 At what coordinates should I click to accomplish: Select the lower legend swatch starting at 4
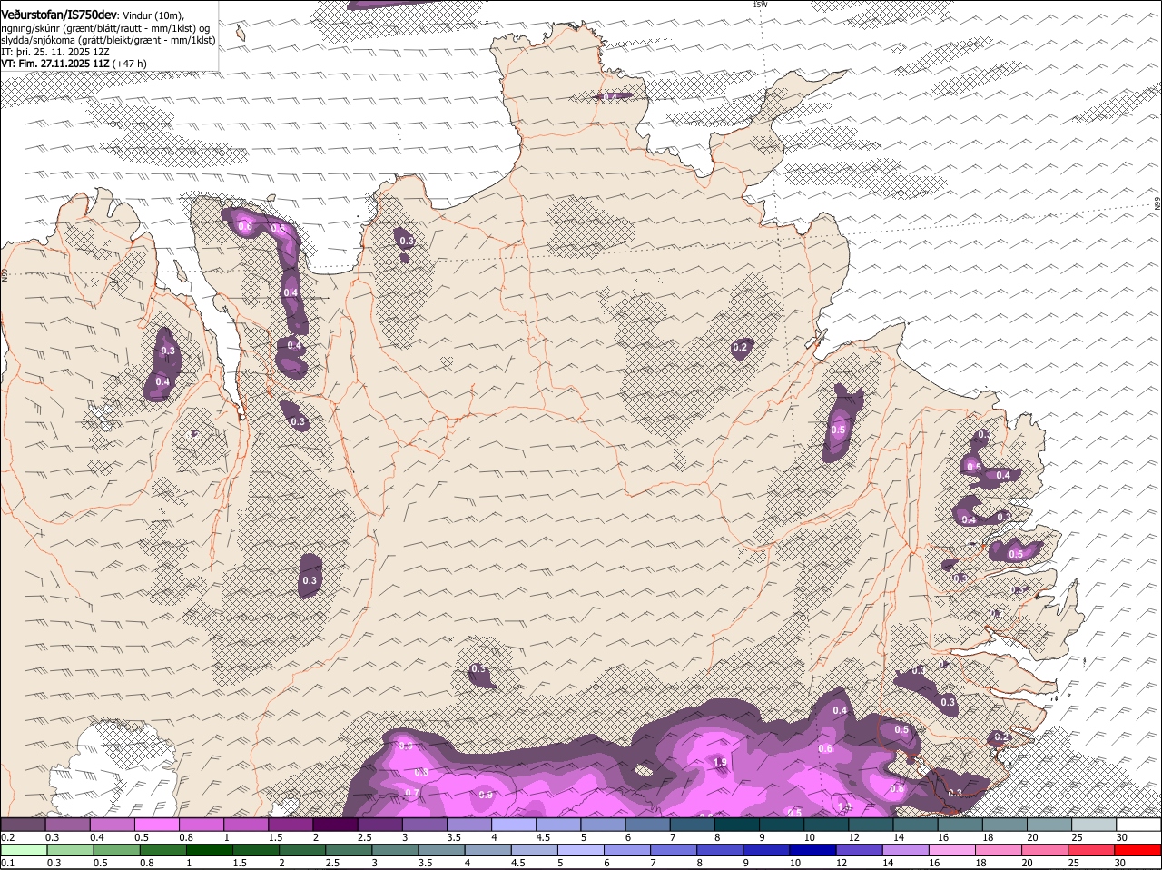pyautogui.click(x=489, y=850)
